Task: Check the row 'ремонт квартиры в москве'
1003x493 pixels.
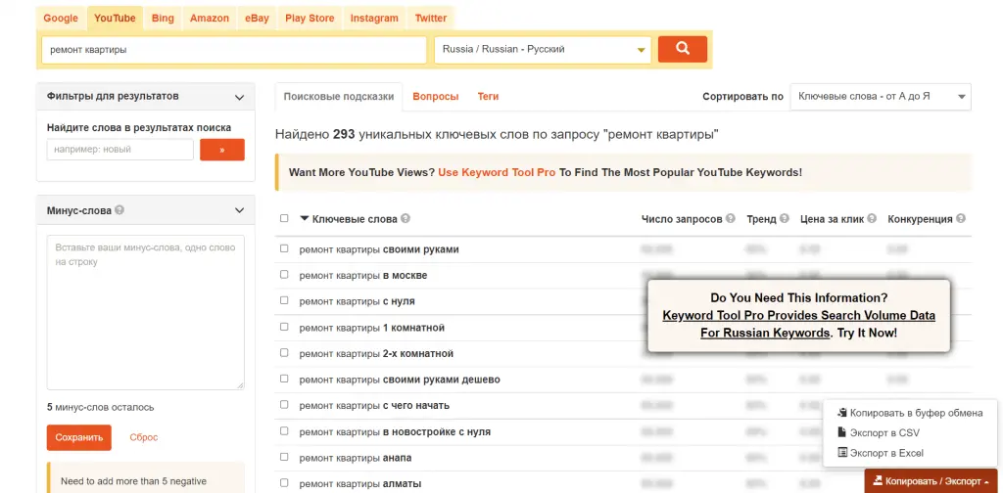Action: click(284, 275)
